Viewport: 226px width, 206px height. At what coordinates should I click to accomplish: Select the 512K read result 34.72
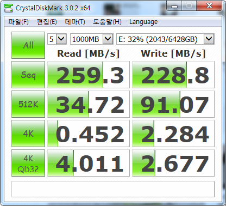click(89, 104)
